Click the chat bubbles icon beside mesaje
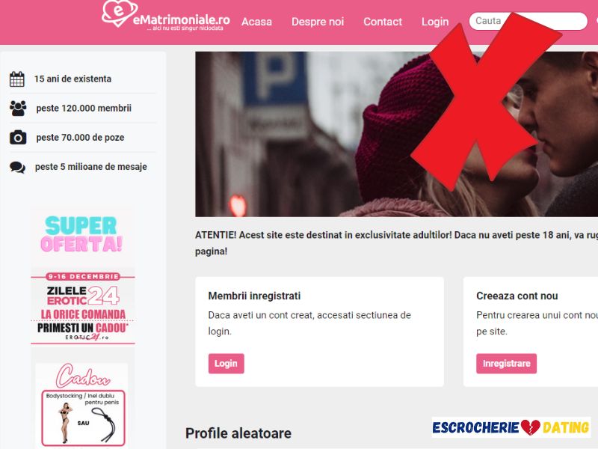Image resolution: width=598 pixels, height=449 pixels. pyautogui.click(x=17, y=167)
